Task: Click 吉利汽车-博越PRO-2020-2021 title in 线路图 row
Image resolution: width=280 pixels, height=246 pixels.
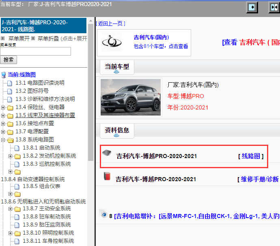Action: [x=157, y=156]
